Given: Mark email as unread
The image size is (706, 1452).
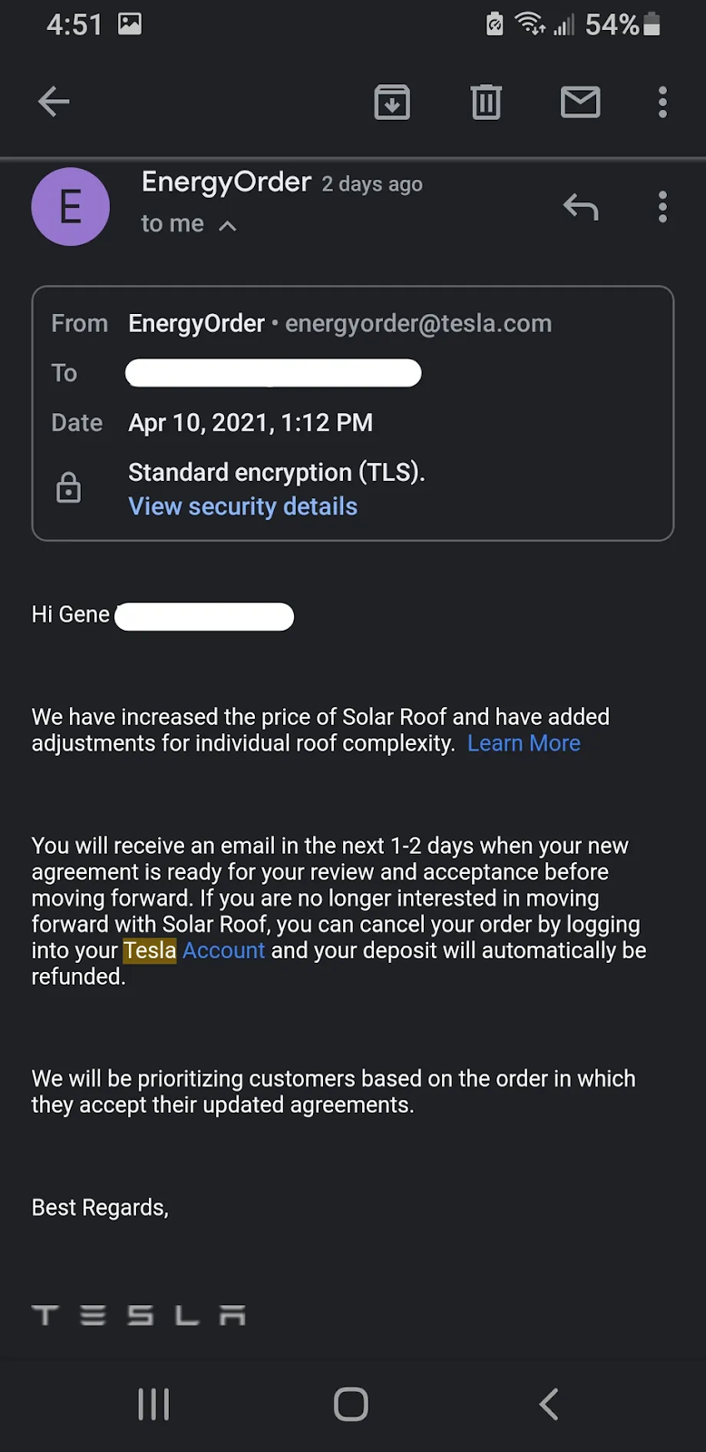Looking at the screenshot, I should pos(580,102).
